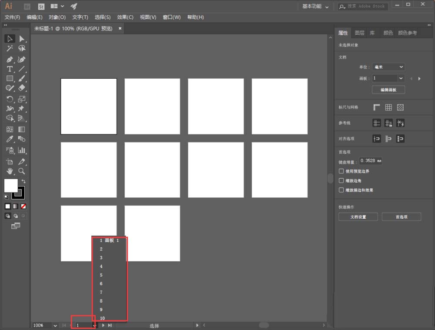Viewport: 435px width, 330px height.
Task: Select the Type tool
Action: click(x=10, y=69)
